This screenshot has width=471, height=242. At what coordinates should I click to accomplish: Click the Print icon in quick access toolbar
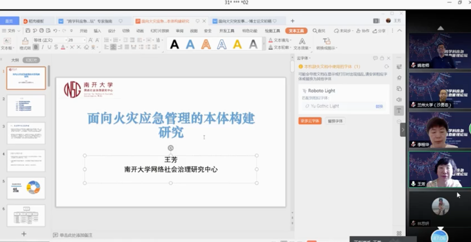point(41,31)
